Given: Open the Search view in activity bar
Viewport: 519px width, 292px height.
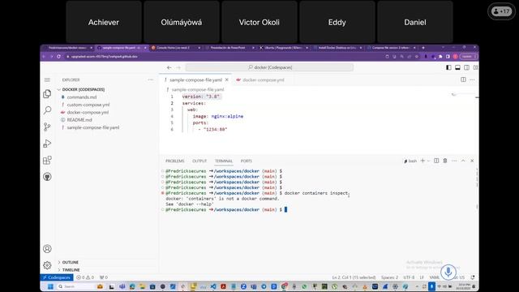Looking at the screenshot, I should (x=47, y=110).
